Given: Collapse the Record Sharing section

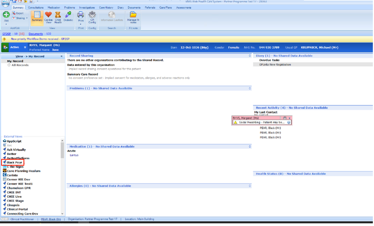Looking at the screenshot, I should [x=250, y=56].
